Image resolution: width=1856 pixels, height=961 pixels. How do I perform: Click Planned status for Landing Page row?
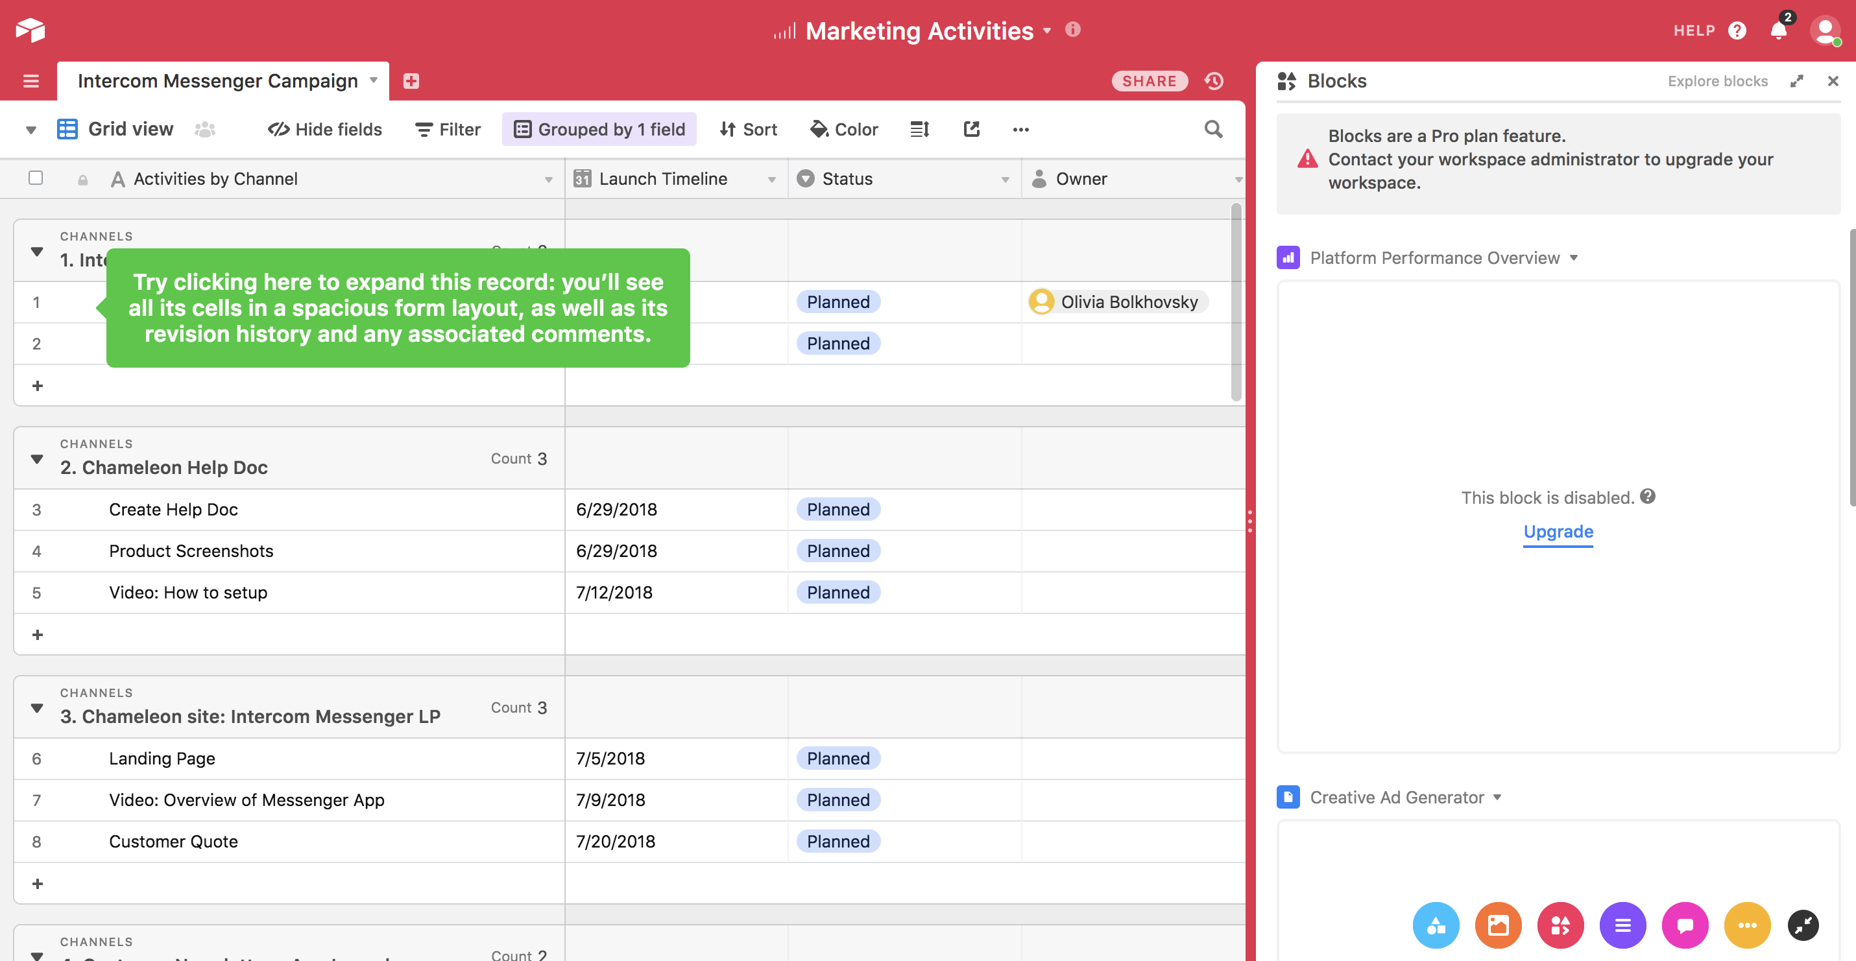pos(838,758)
